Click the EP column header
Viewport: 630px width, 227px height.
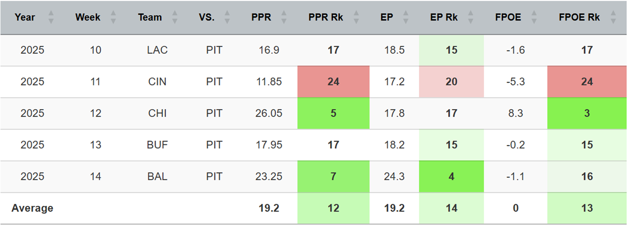point(387,18)
